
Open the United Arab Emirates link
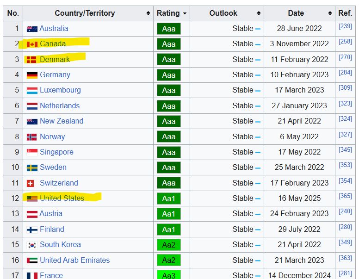coord(74,260)
